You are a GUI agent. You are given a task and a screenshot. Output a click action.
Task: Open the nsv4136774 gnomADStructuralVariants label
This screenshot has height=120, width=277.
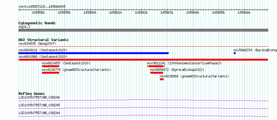[x=76, y=70]
